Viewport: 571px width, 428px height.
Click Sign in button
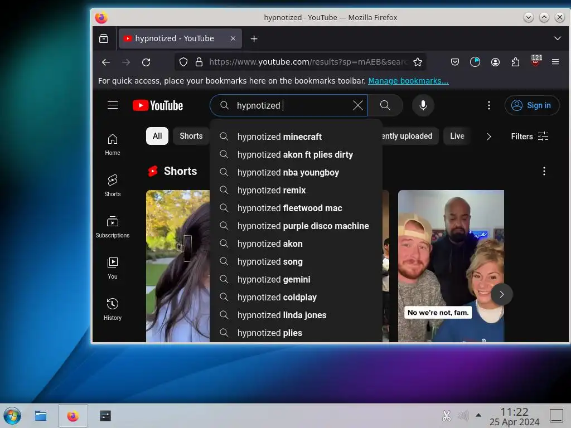[531, 105]
